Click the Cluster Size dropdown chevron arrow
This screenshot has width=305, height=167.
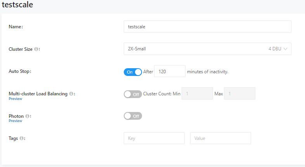[285, 49]
